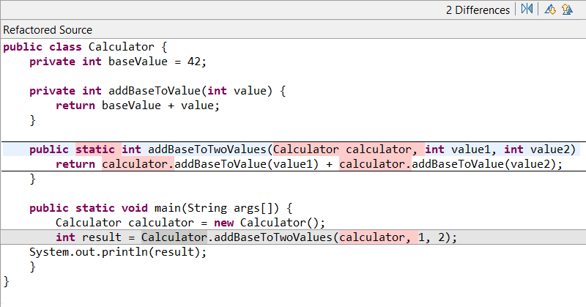Click 'new Calculator();' instantiation line
Viewport: 586px width, 307px height.
270,223
